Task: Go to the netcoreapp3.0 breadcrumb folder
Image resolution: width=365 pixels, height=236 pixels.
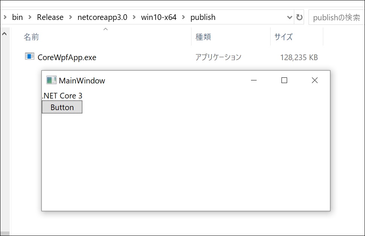Action: (x=102, y=17)
